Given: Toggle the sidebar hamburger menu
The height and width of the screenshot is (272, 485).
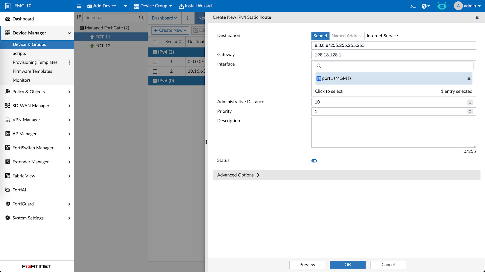Looking at the screenshot, I should (79, 6).
